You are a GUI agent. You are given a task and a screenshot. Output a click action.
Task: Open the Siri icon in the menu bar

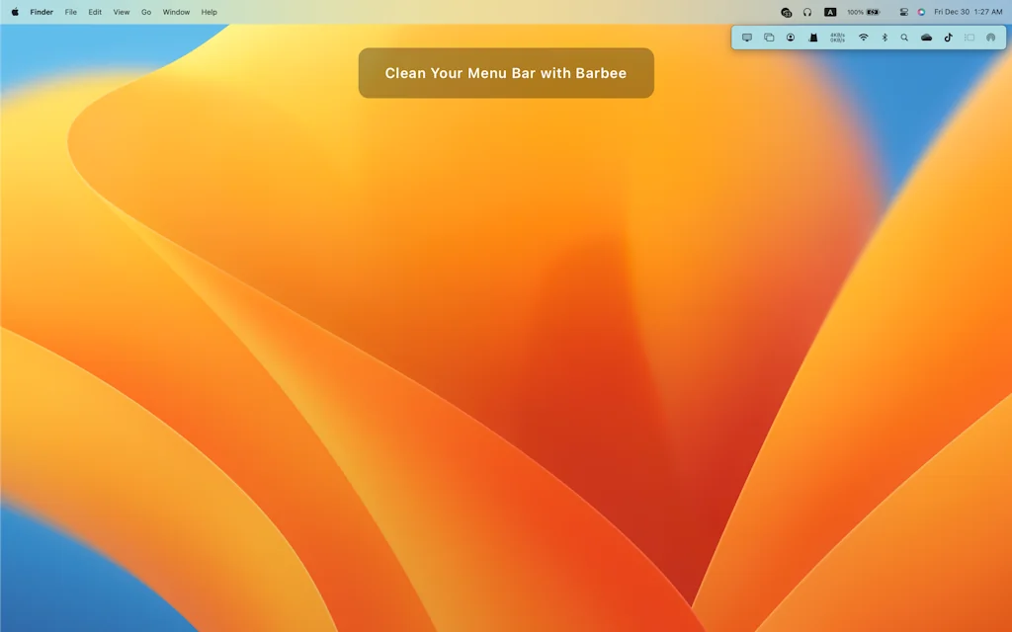point(923,12)
